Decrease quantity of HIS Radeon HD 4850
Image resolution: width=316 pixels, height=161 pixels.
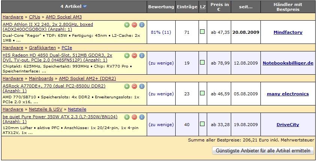coord(134,56)
